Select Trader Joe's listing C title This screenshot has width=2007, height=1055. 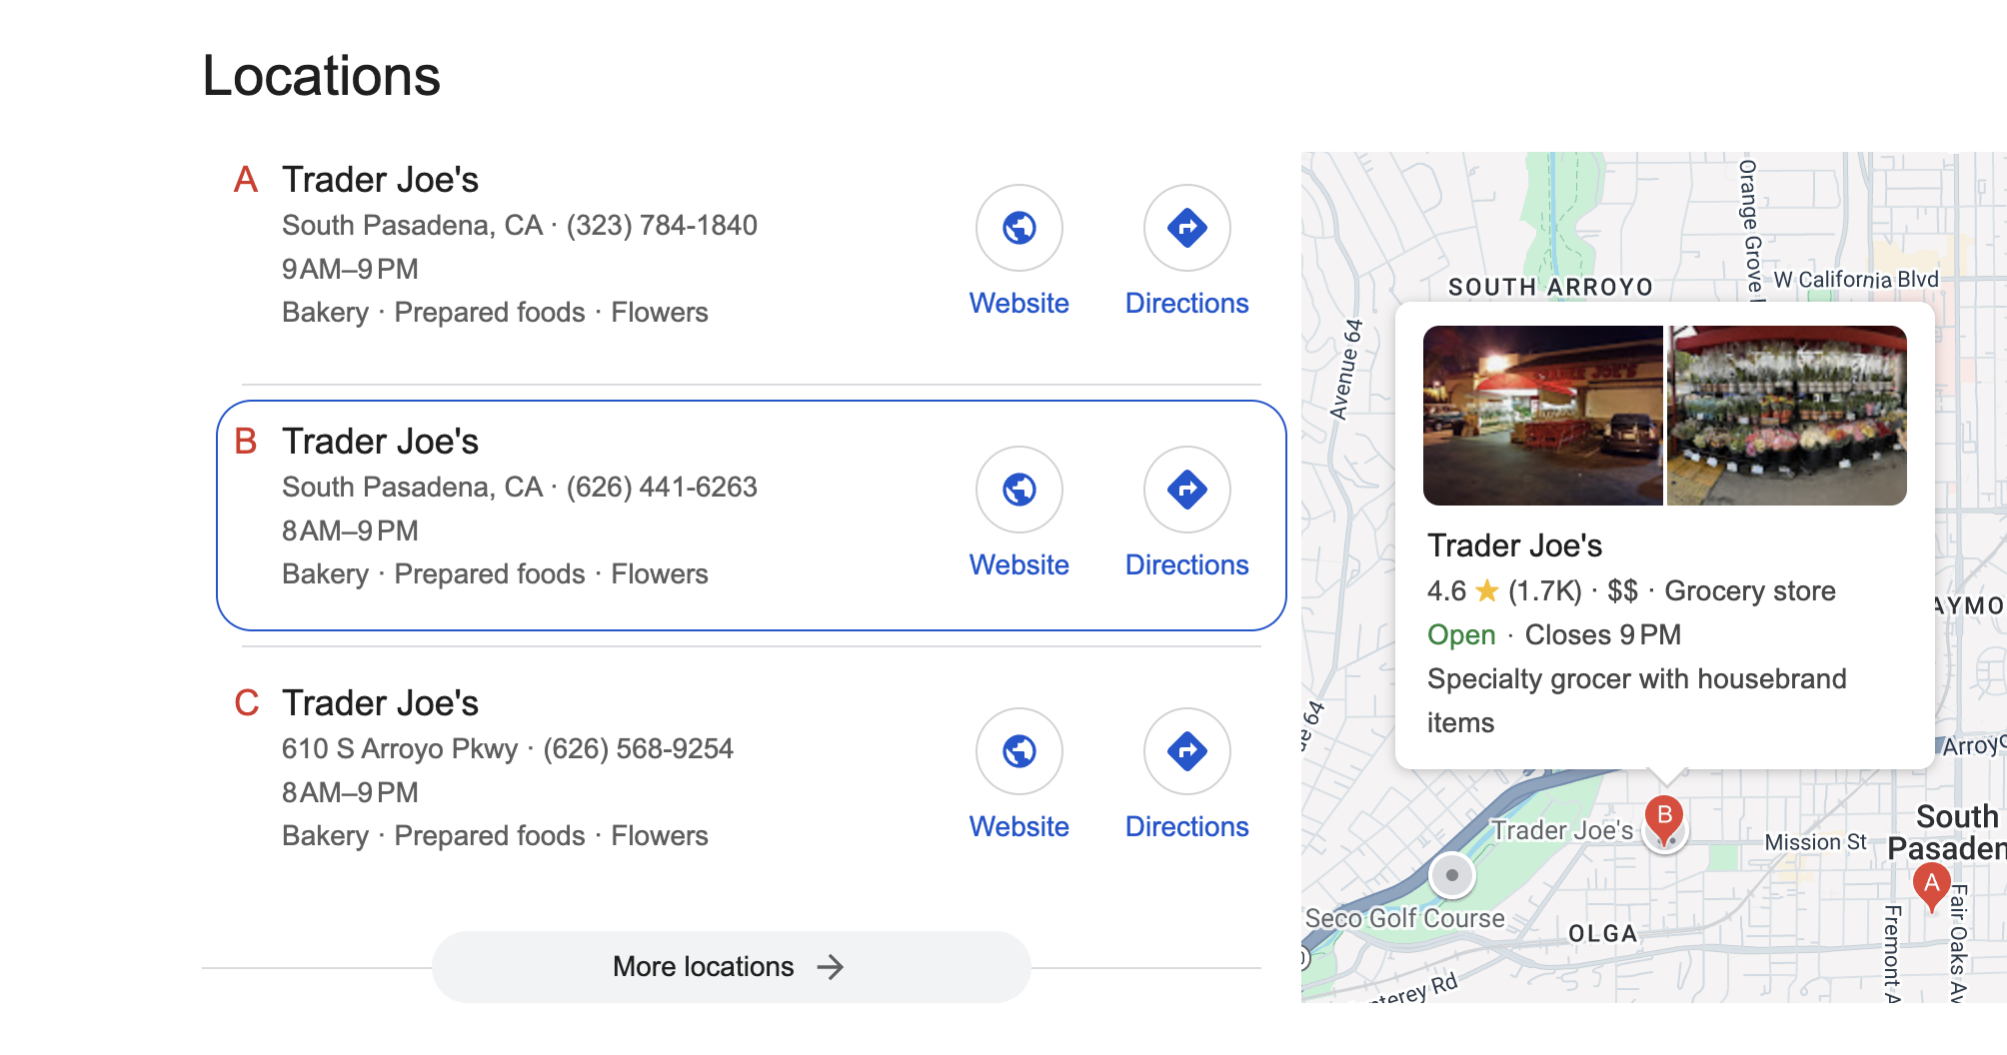click(x=380, y=703)
